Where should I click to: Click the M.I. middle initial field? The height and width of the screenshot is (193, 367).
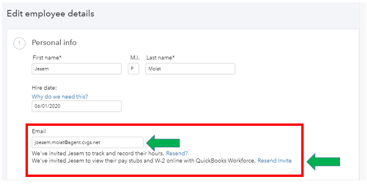(x=133, y=69)
